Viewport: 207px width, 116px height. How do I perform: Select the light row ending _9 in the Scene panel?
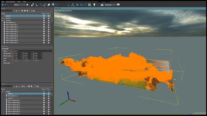coord(26,43)
